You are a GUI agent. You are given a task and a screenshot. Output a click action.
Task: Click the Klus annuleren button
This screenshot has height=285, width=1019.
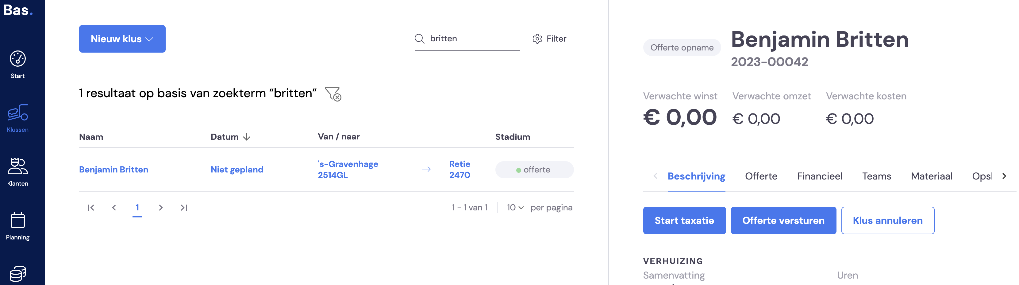(x=887, y=221)
